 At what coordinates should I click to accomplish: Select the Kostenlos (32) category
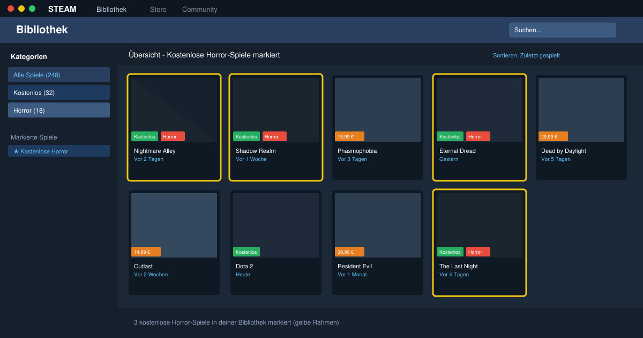pyautogui.click(x=59, y=92)
